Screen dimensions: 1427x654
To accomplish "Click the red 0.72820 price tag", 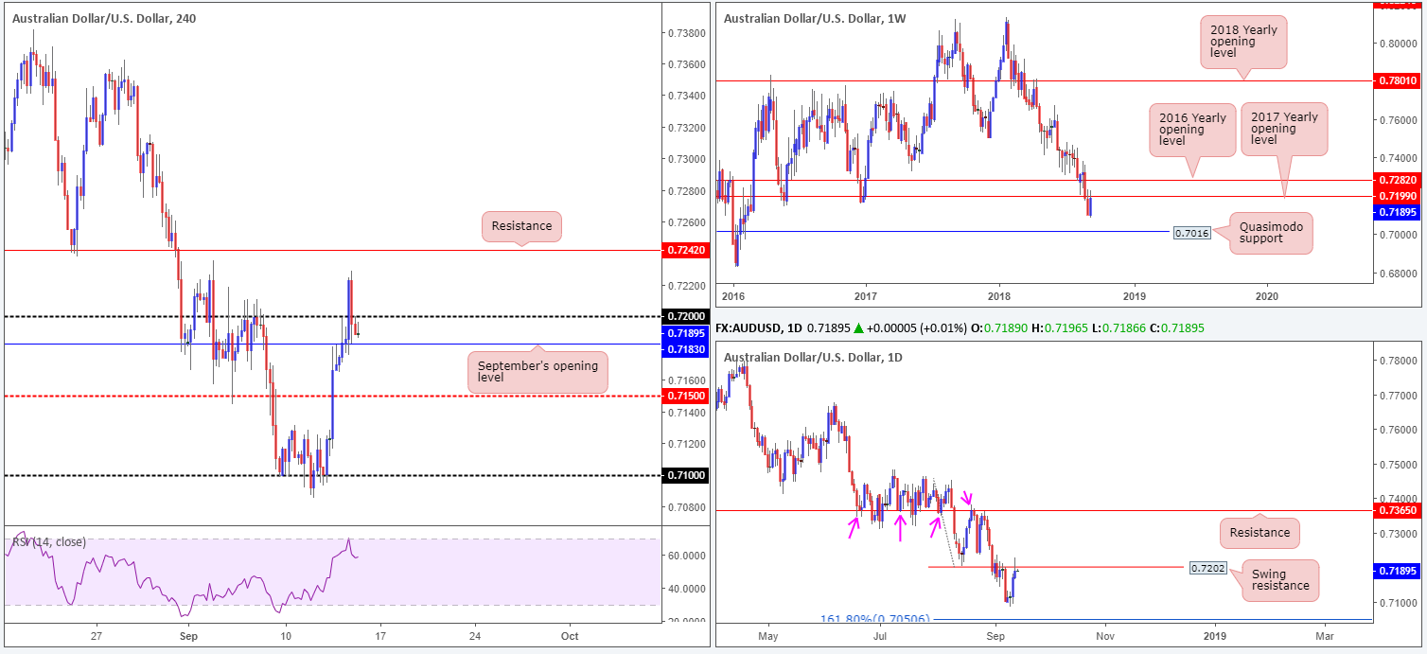I will tap(1399, 180).
